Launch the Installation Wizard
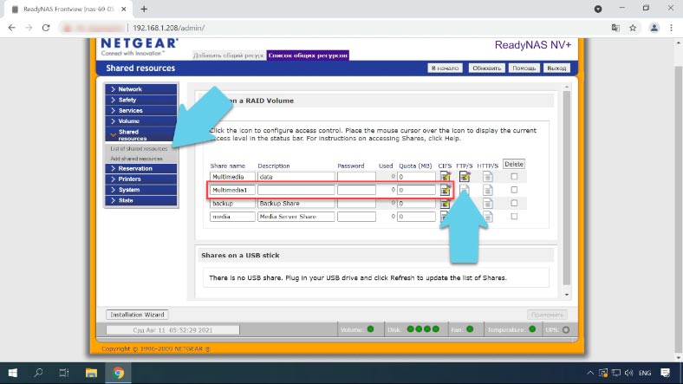Viewport: 683px width, 384px height. pyautogui.click(x=137, y=315)
